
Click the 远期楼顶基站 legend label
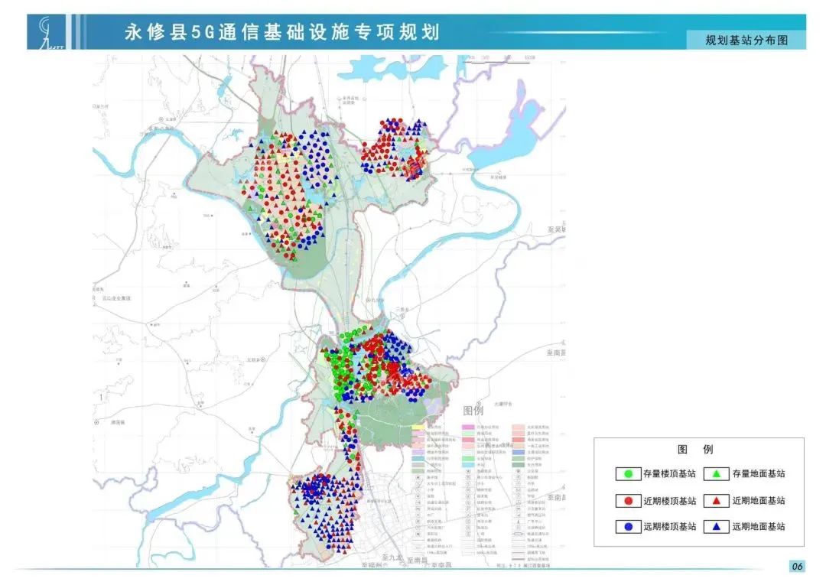[669, 527]
